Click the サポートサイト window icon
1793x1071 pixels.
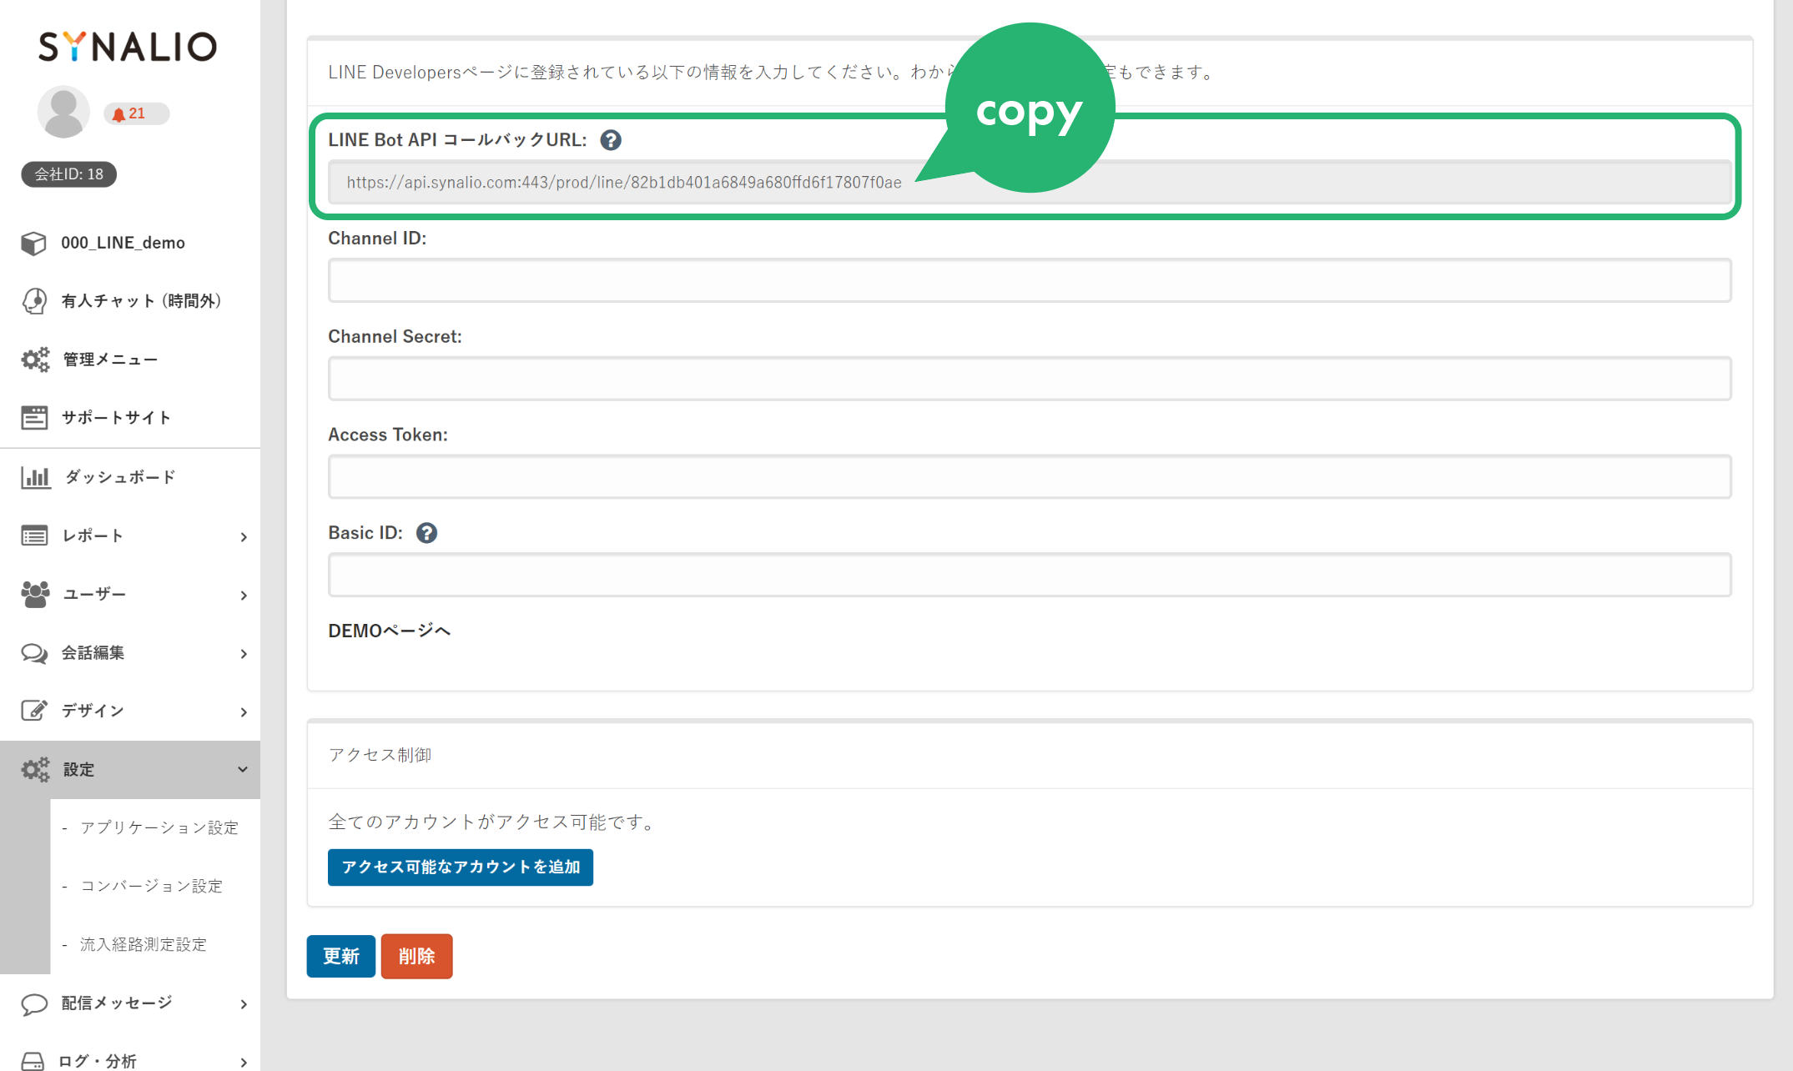click(x=34, y=418)
